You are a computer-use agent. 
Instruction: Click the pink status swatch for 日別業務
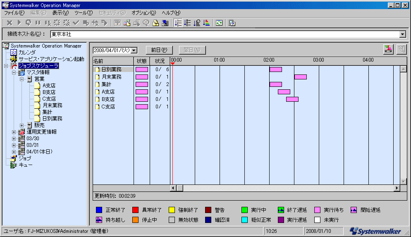pos(142,69)
